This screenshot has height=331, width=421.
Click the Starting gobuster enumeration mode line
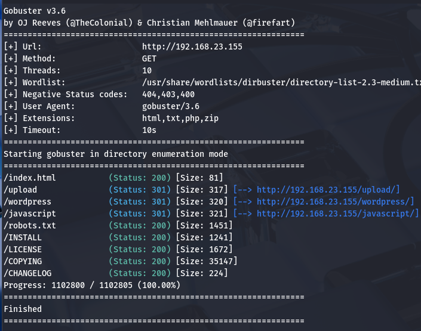(x=116, y=154)
